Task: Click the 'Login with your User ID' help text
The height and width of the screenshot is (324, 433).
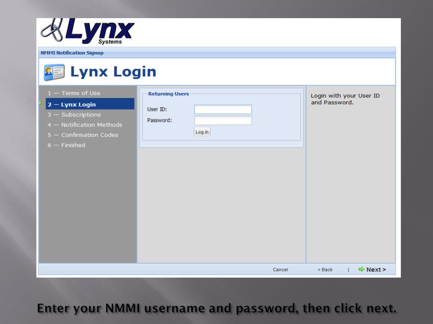Action: pos(345,99)
